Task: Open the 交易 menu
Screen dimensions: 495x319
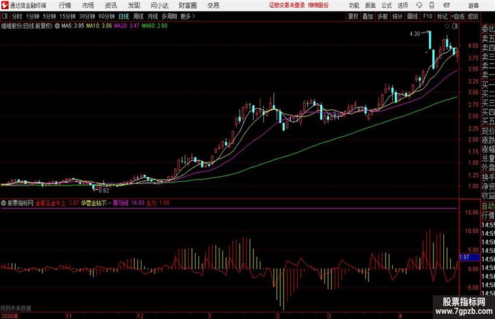Action: tap(213, 5)
